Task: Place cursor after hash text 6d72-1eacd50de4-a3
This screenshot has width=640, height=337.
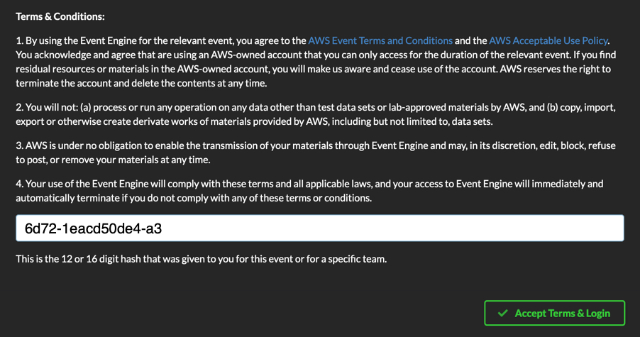Action: [x=162, y=228]
